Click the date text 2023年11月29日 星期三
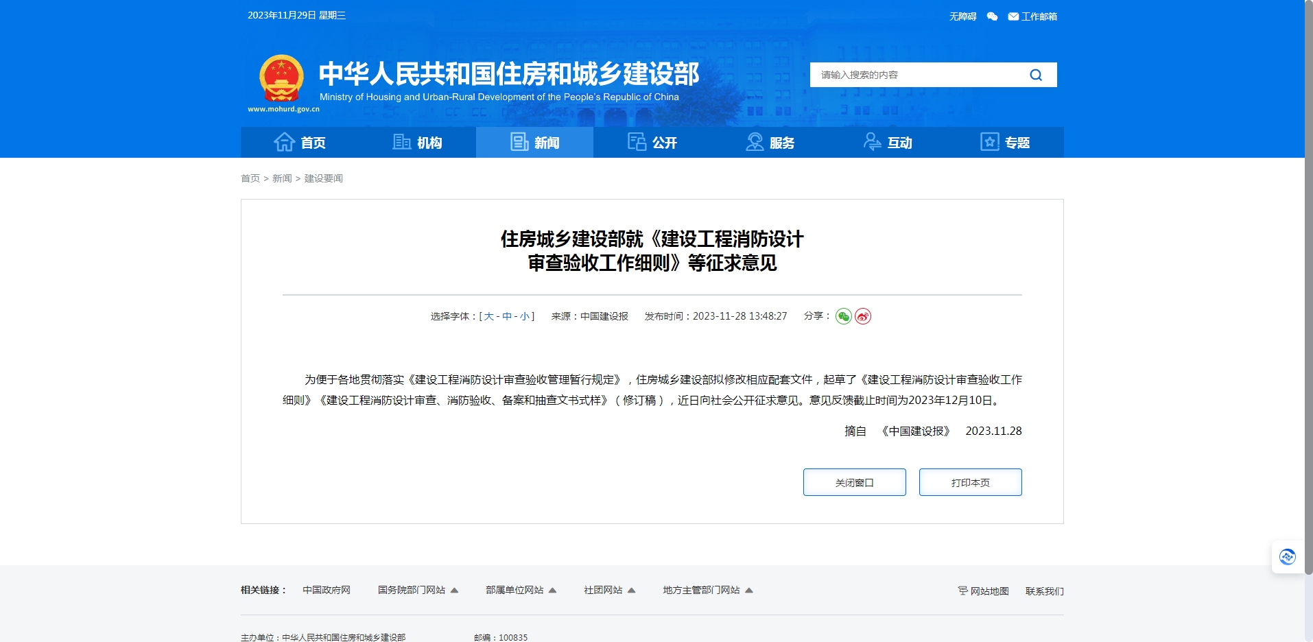 pyautogui.click(x=296, y=15)
